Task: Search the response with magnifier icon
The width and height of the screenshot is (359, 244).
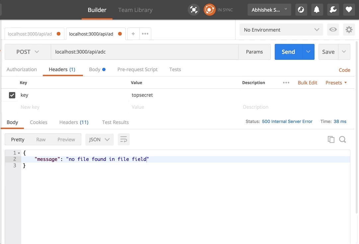Action: [342, 140]
